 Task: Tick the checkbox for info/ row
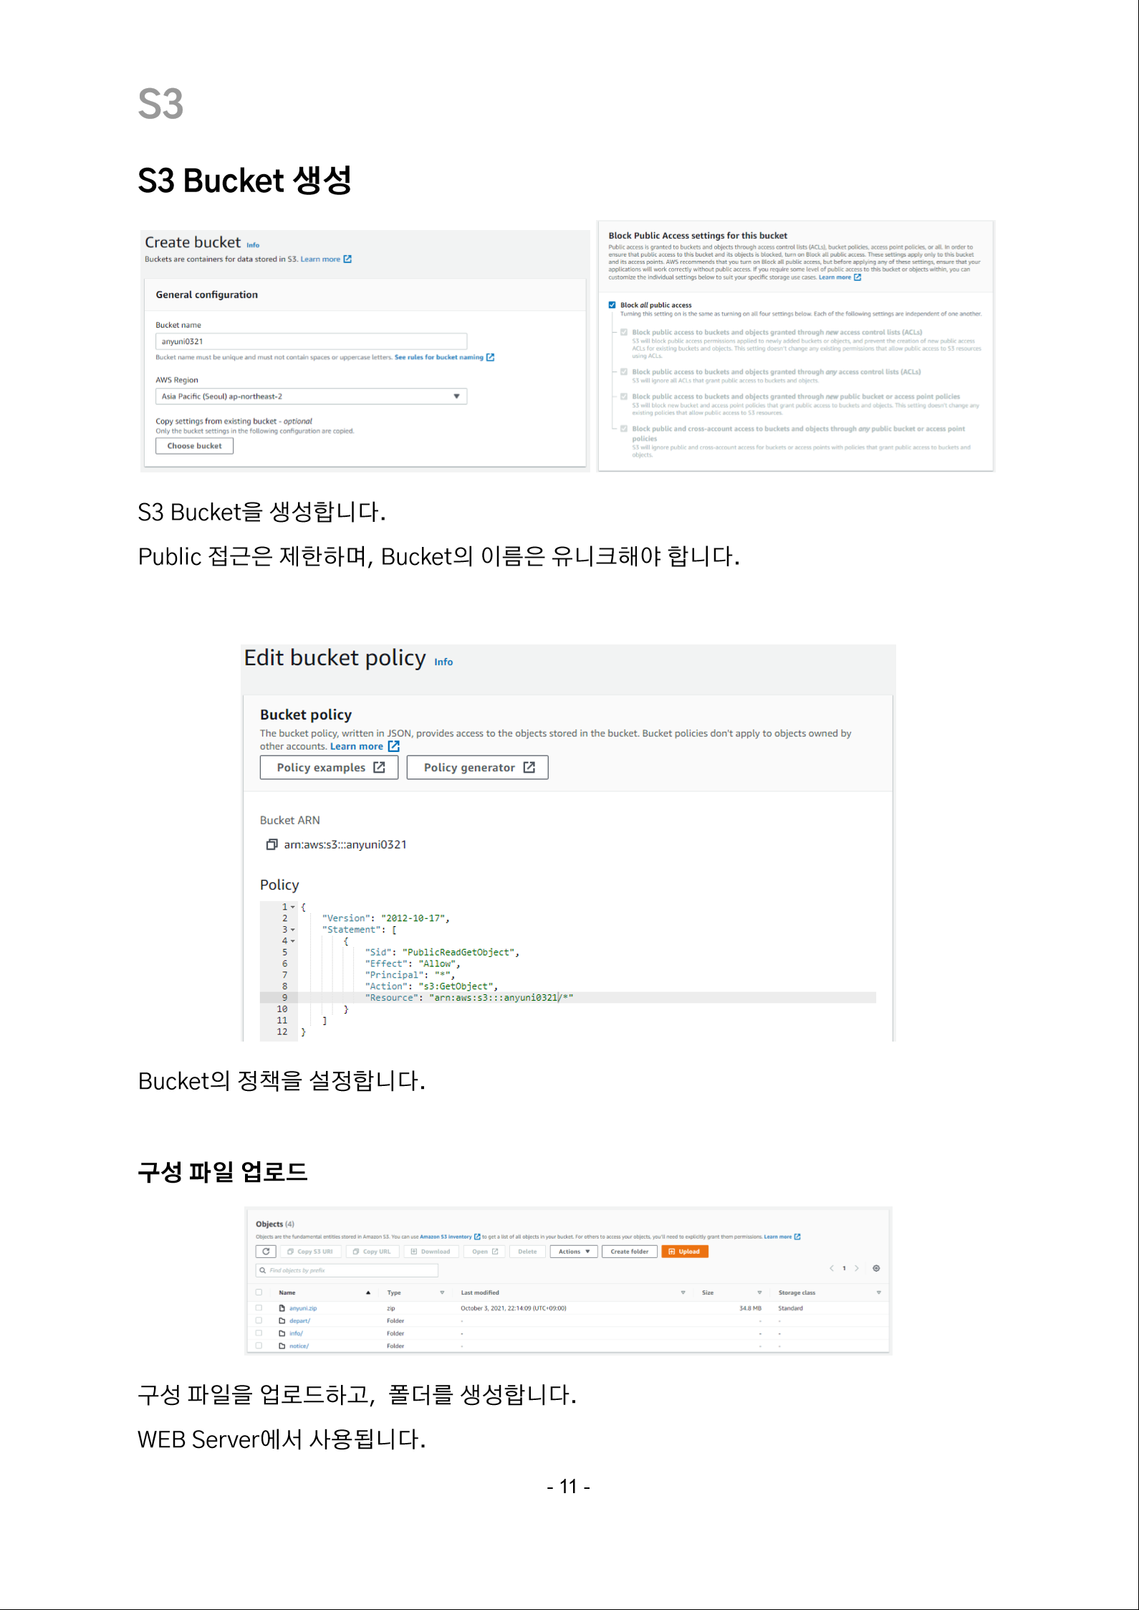tap(259, 1333)
